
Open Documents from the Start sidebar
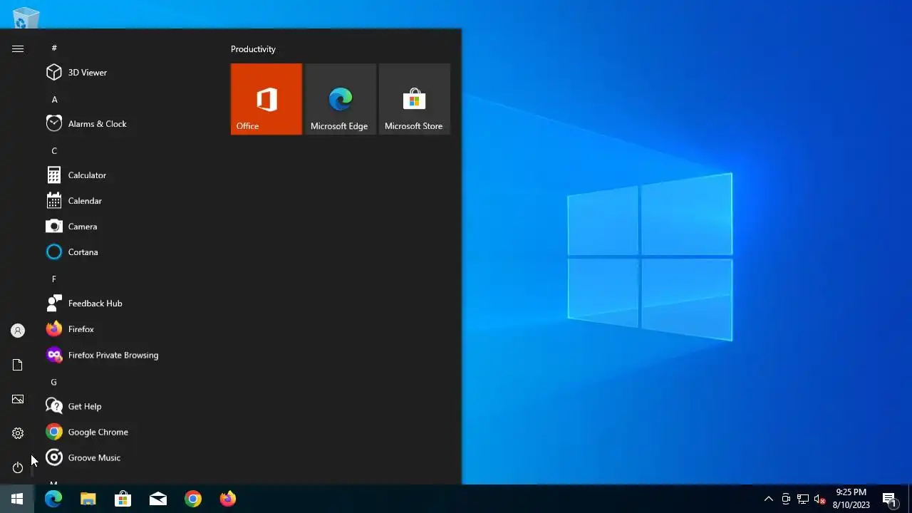[x=18, y=365]
